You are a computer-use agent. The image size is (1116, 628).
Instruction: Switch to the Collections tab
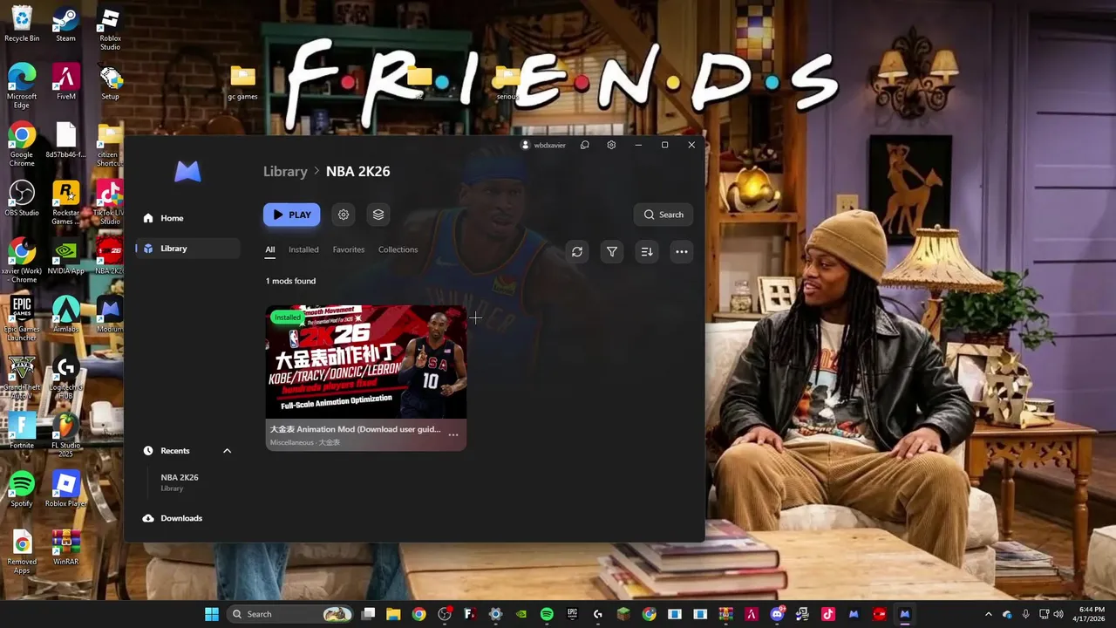398,249
